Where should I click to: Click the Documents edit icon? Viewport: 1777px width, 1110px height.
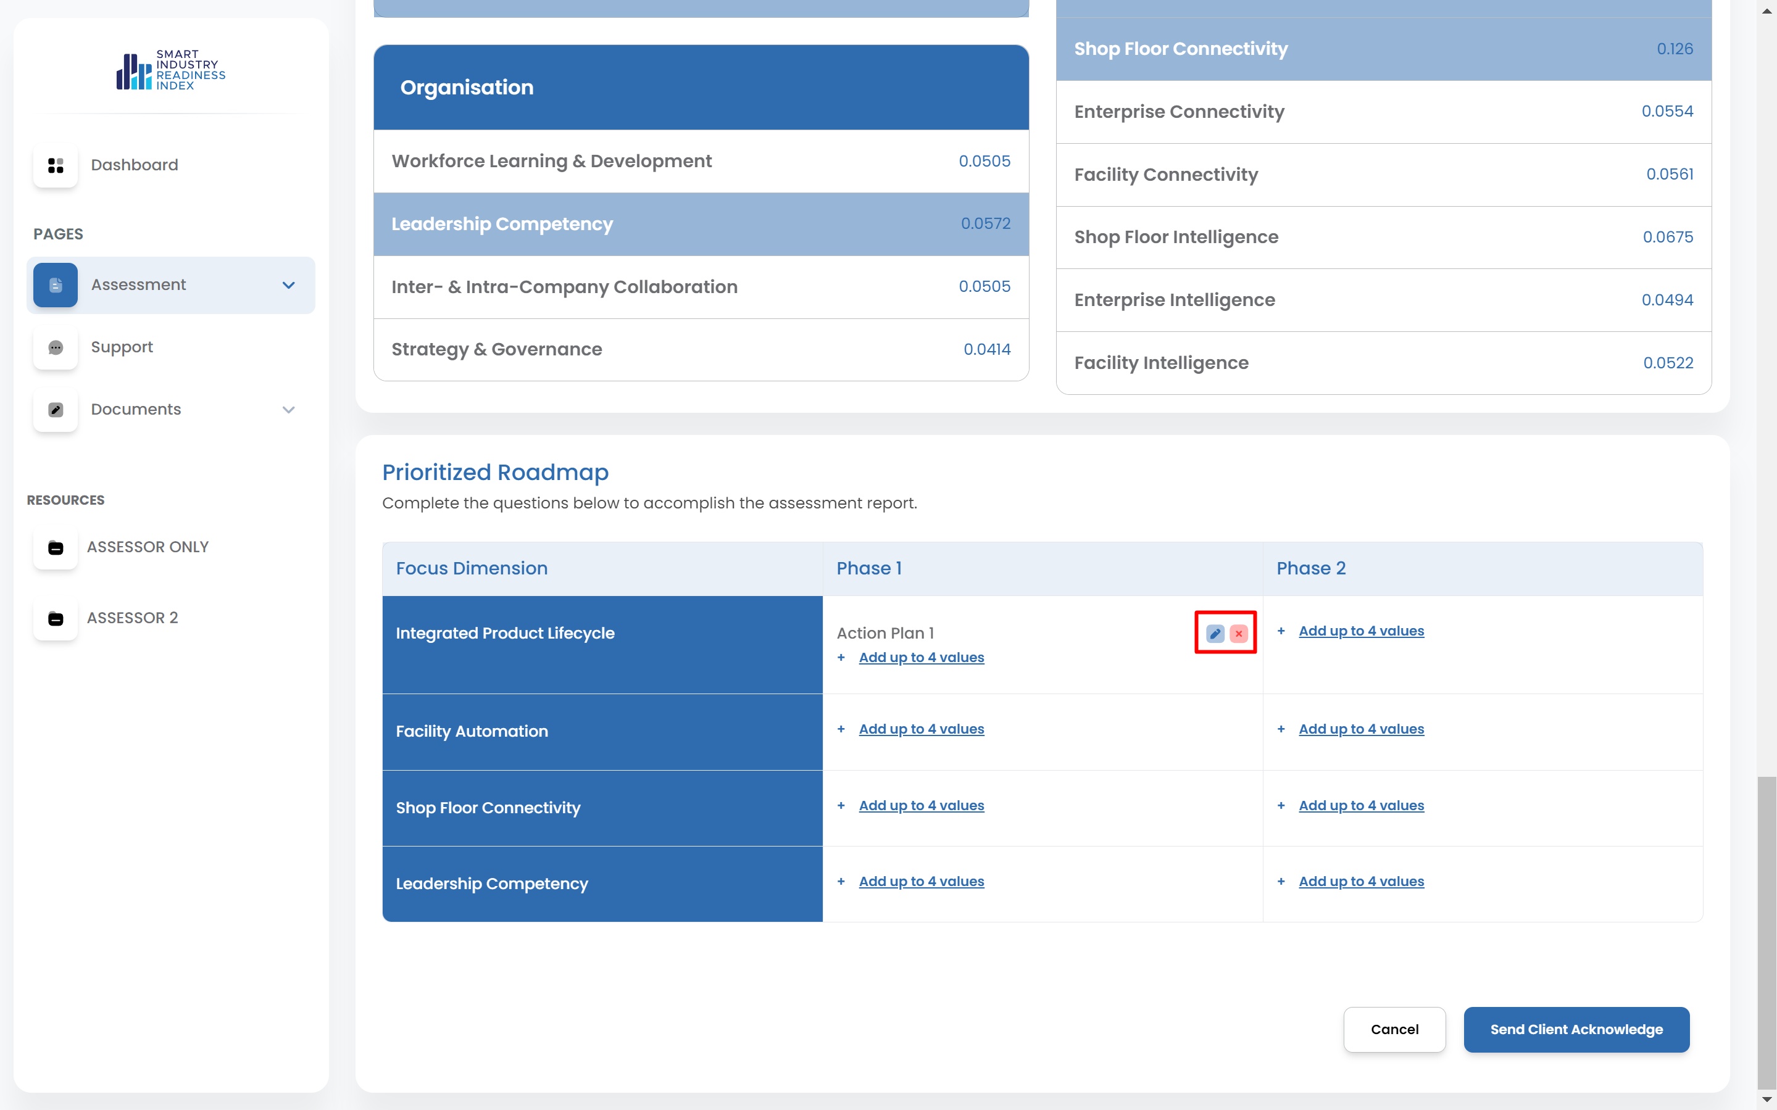pyautogui.click(x=56, y=410)
